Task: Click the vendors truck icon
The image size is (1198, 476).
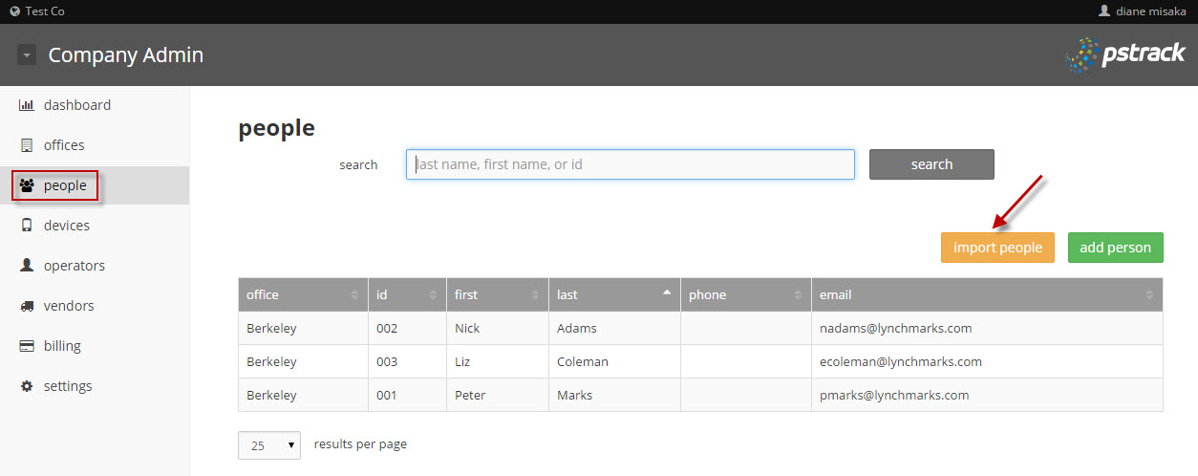Action: (x=27, y=306)
